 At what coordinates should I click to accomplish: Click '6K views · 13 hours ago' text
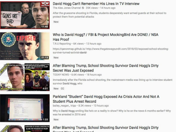point(87,44)
